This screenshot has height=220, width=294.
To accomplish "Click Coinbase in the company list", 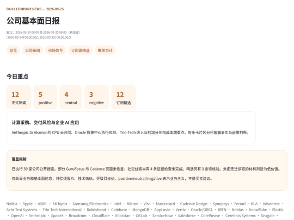I will pos(119,210).
